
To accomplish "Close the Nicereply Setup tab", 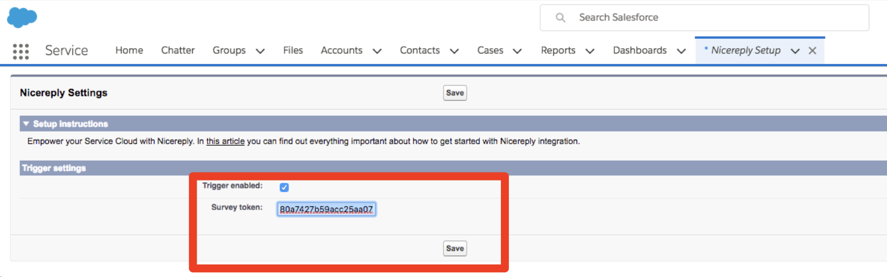I will tap(813, 51).
